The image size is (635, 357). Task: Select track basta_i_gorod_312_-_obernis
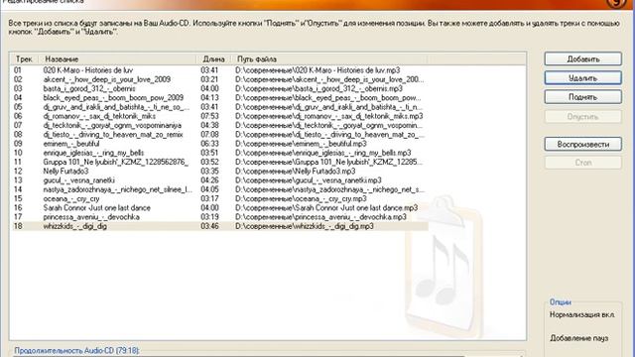(219, 88)
